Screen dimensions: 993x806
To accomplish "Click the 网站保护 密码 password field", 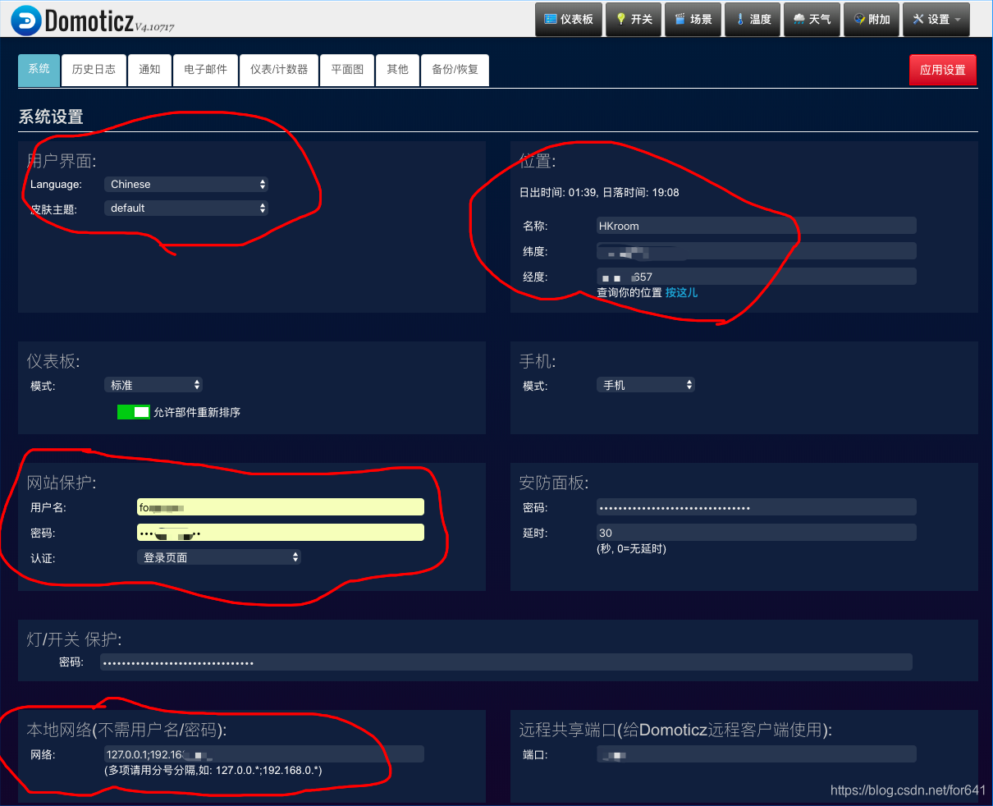I will pyautogui.click(x=281, y=533).
